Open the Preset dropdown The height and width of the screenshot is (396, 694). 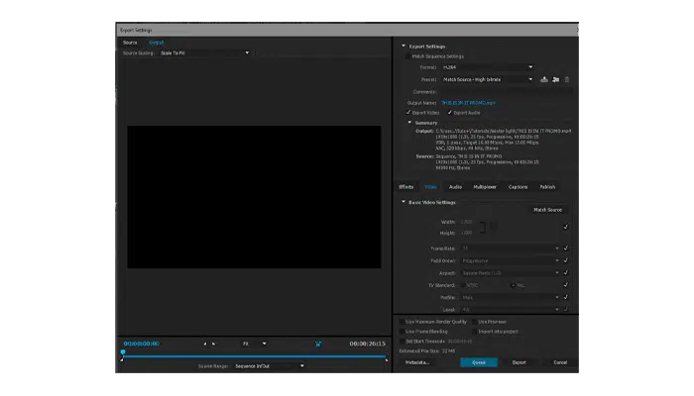point(488,79)
